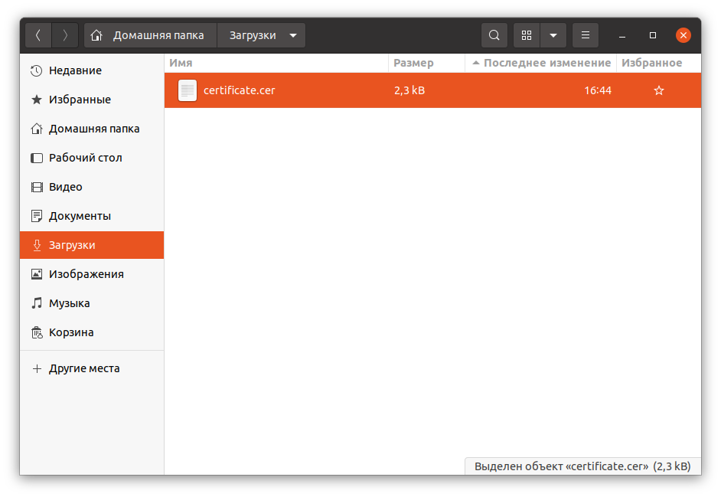Switch to grid view icon
This screenshot has width=721, height=497.
527,35
